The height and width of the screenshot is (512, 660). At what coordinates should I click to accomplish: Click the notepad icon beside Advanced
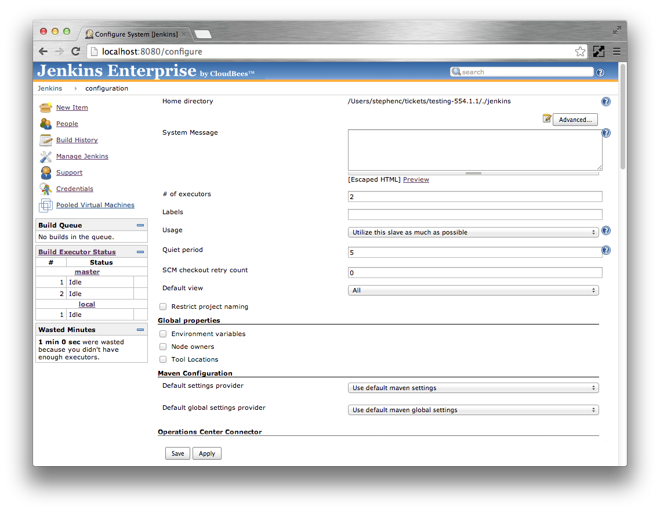click(547, 118)
